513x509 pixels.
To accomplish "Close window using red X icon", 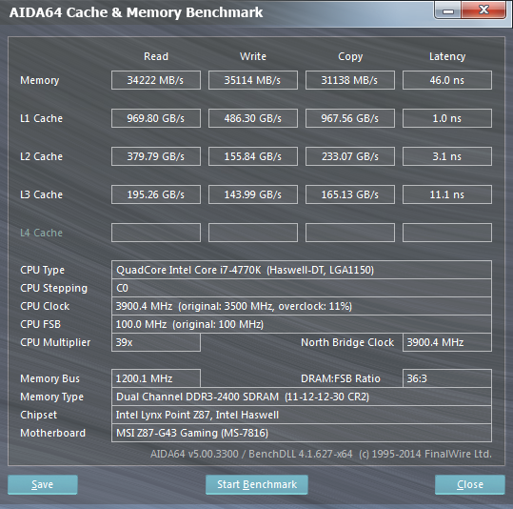I will [483, 10].
